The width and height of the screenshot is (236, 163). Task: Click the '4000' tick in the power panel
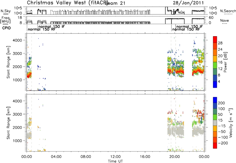pyautogui.click(x=17, y=40)
